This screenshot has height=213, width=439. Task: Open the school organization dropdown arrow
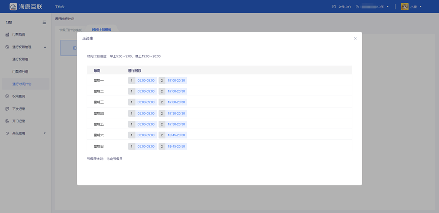pos(388,7)
